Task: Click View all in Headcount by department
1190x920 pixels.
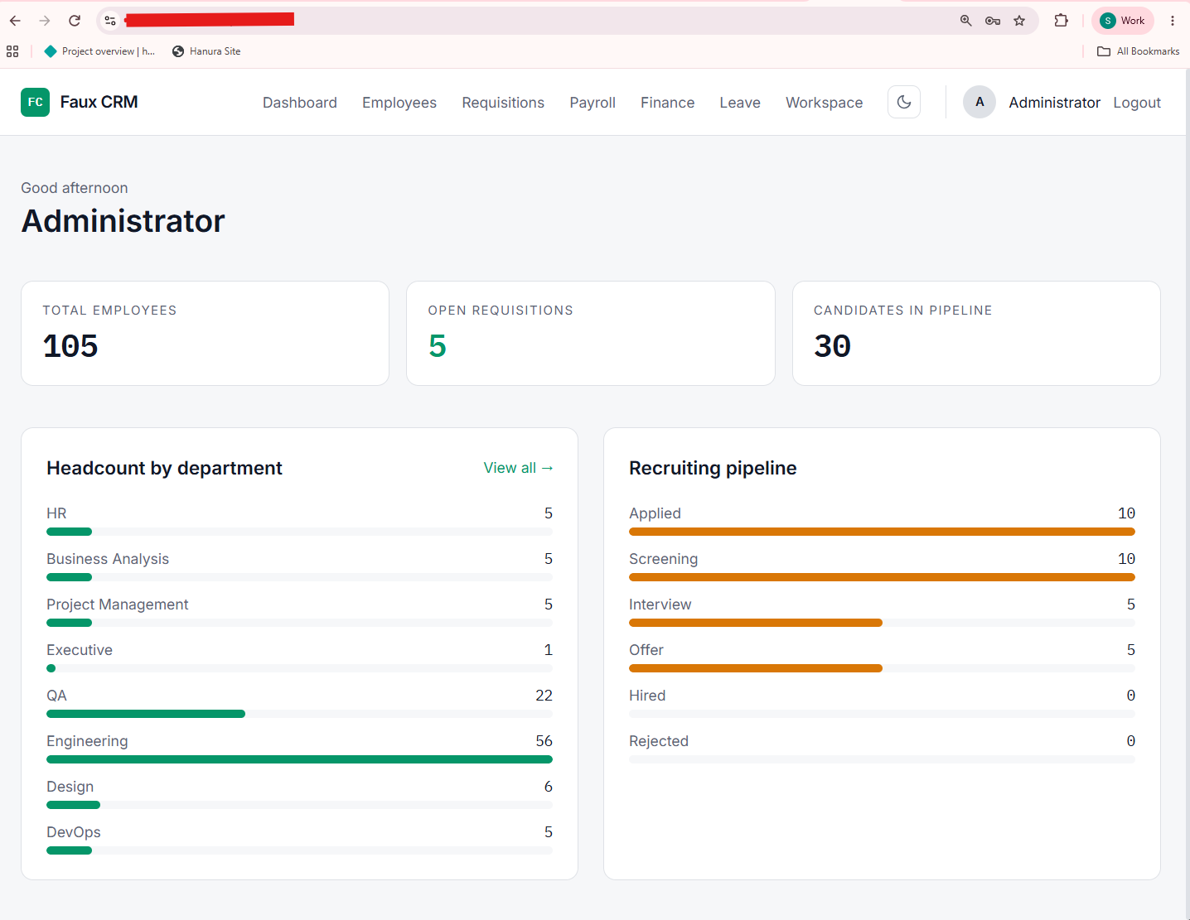Action: point(518,468)
